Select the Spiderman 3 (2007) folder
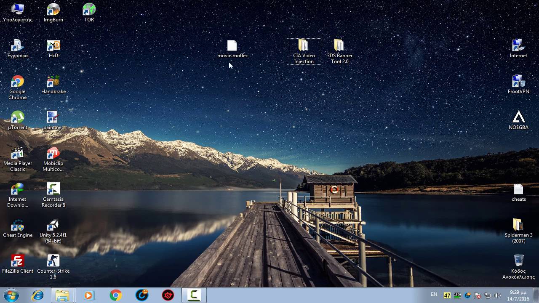This screenshot has height=303, width=539. (x=518, y=231)
